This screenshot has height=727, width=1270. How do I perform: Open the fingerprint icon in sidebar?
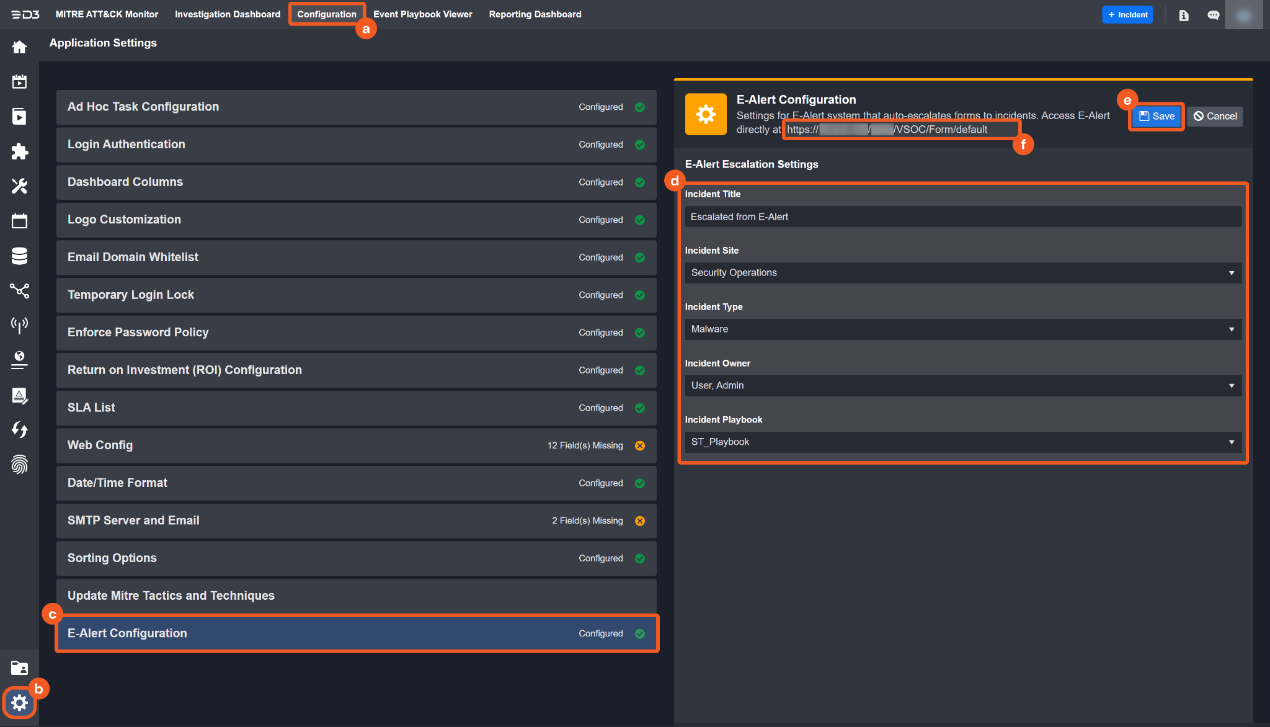[19, 465]
